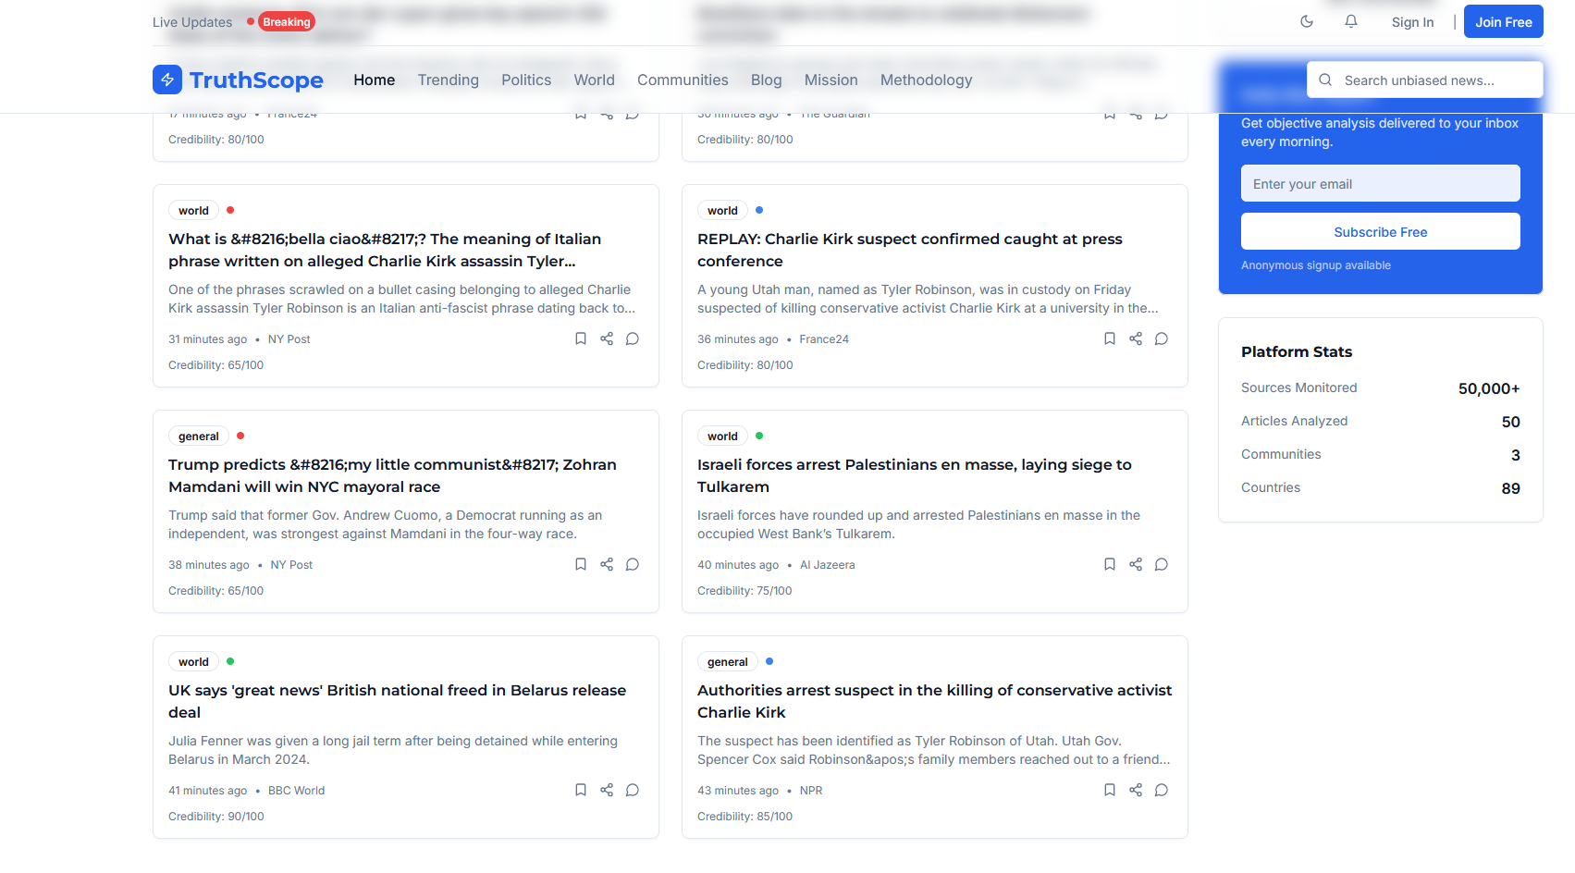This screenshot has width=1575, height=873.
Task: Go to the Home nav item
Action: 375,80
